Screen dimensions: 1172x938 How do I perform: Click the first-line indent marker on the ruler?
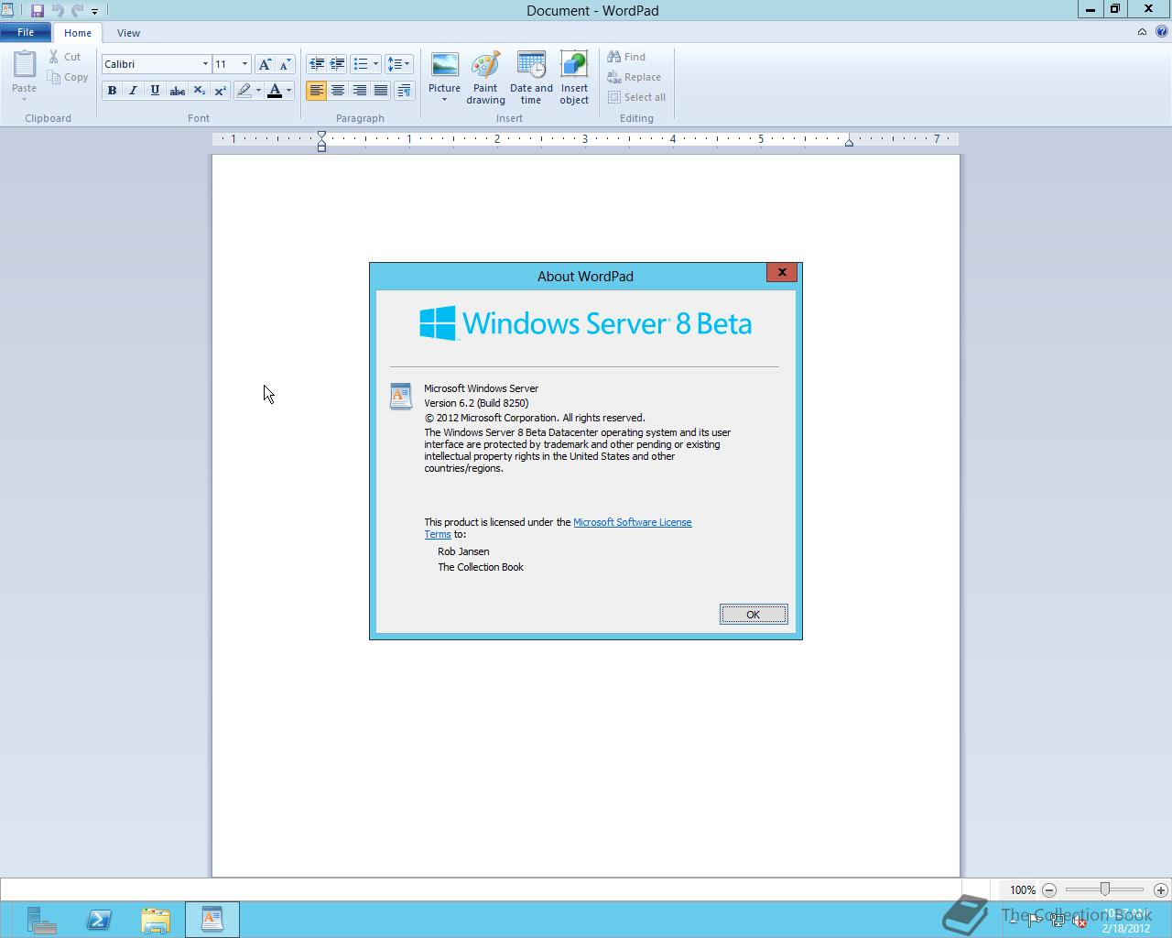pos(321,136)
